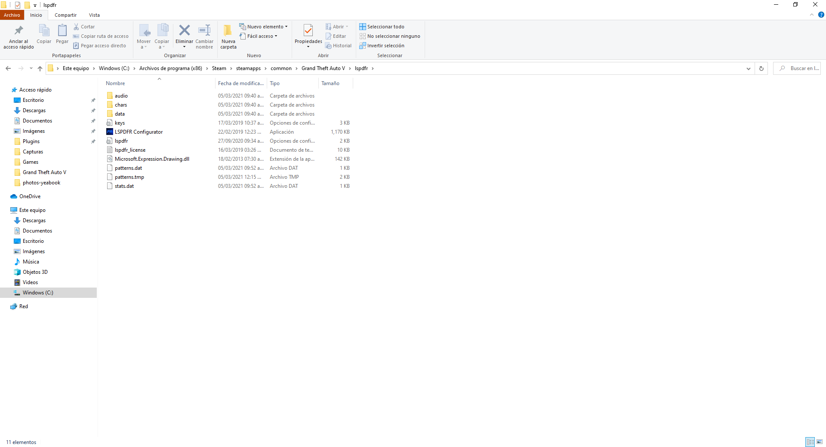Click the Back navigation arrow
Viewport: 826px width, 447px height.
click(x=8, y=68)
